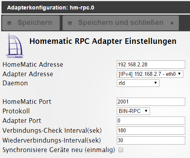
Task: Click the Verbindungs-Check Interval field
Action: [151, 130]
